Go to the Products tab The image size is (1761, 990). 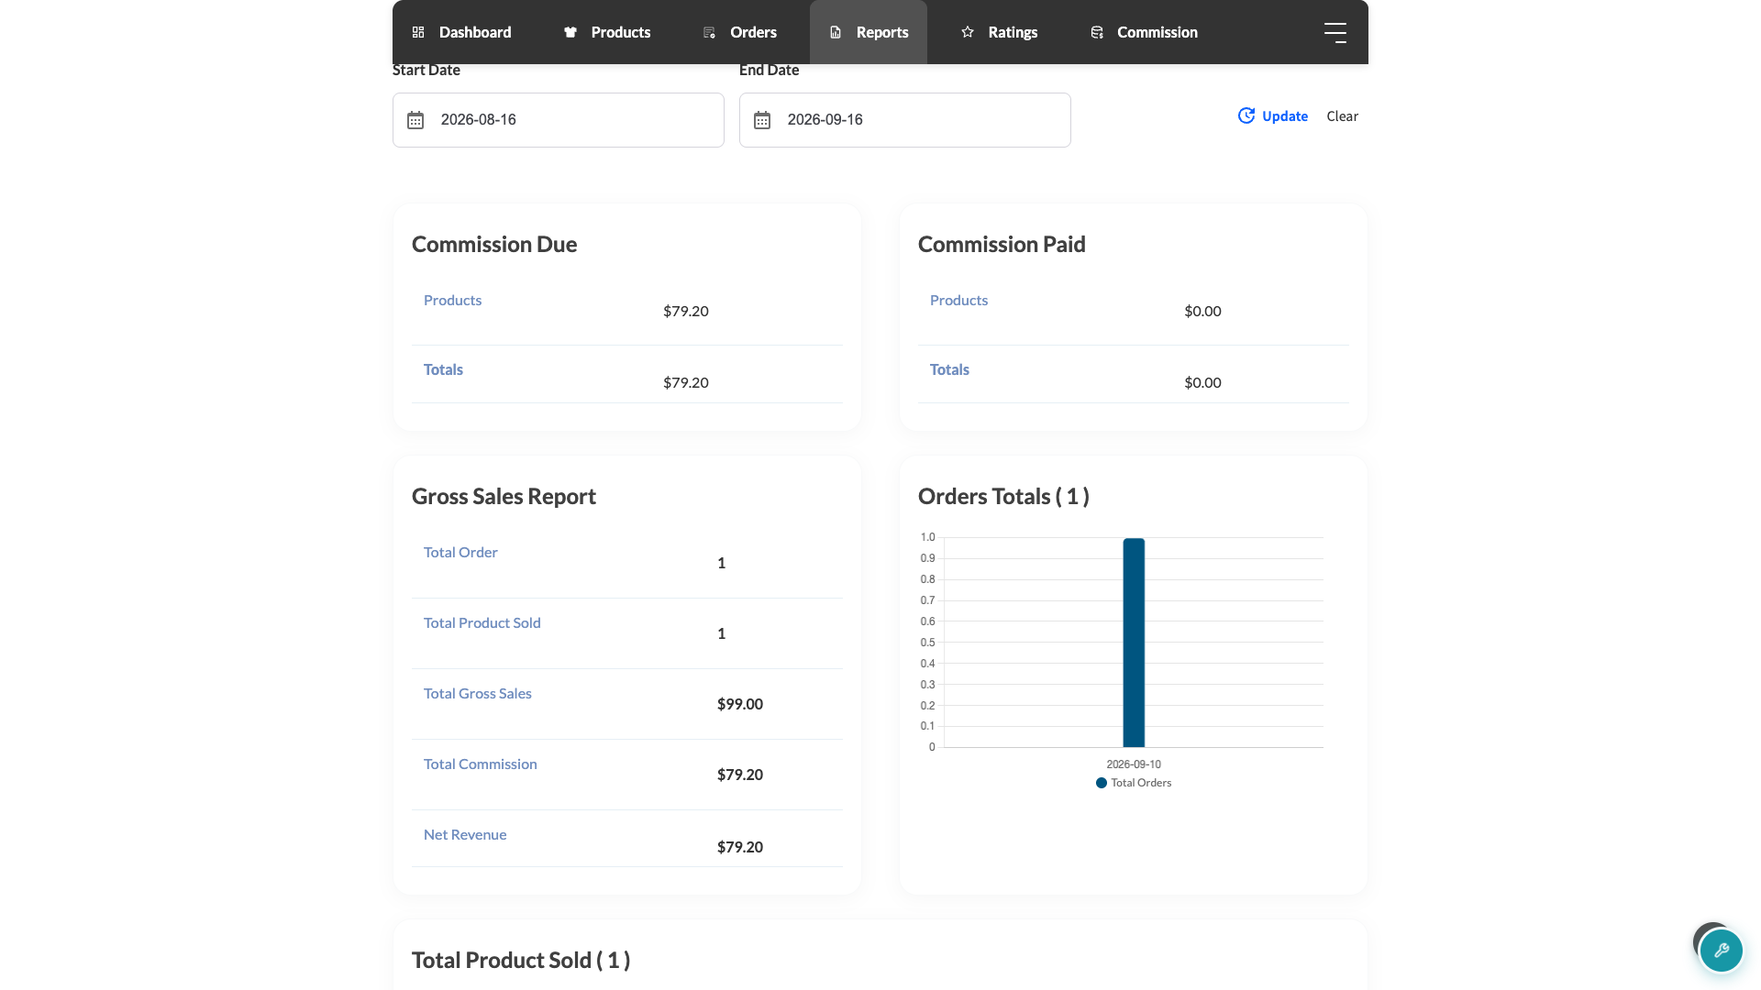[607, 32]
